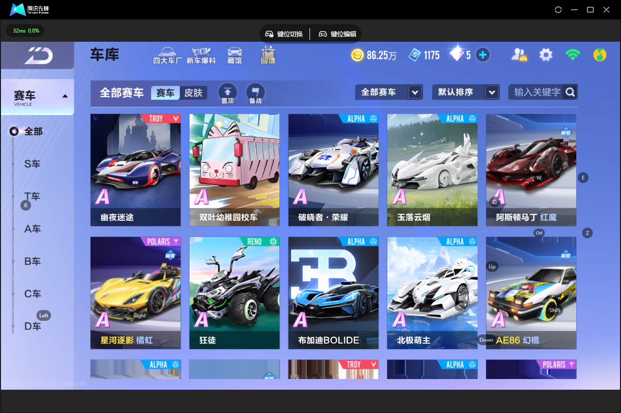
Task: Select 全部 in the sidebar
Action: [34, 131]
